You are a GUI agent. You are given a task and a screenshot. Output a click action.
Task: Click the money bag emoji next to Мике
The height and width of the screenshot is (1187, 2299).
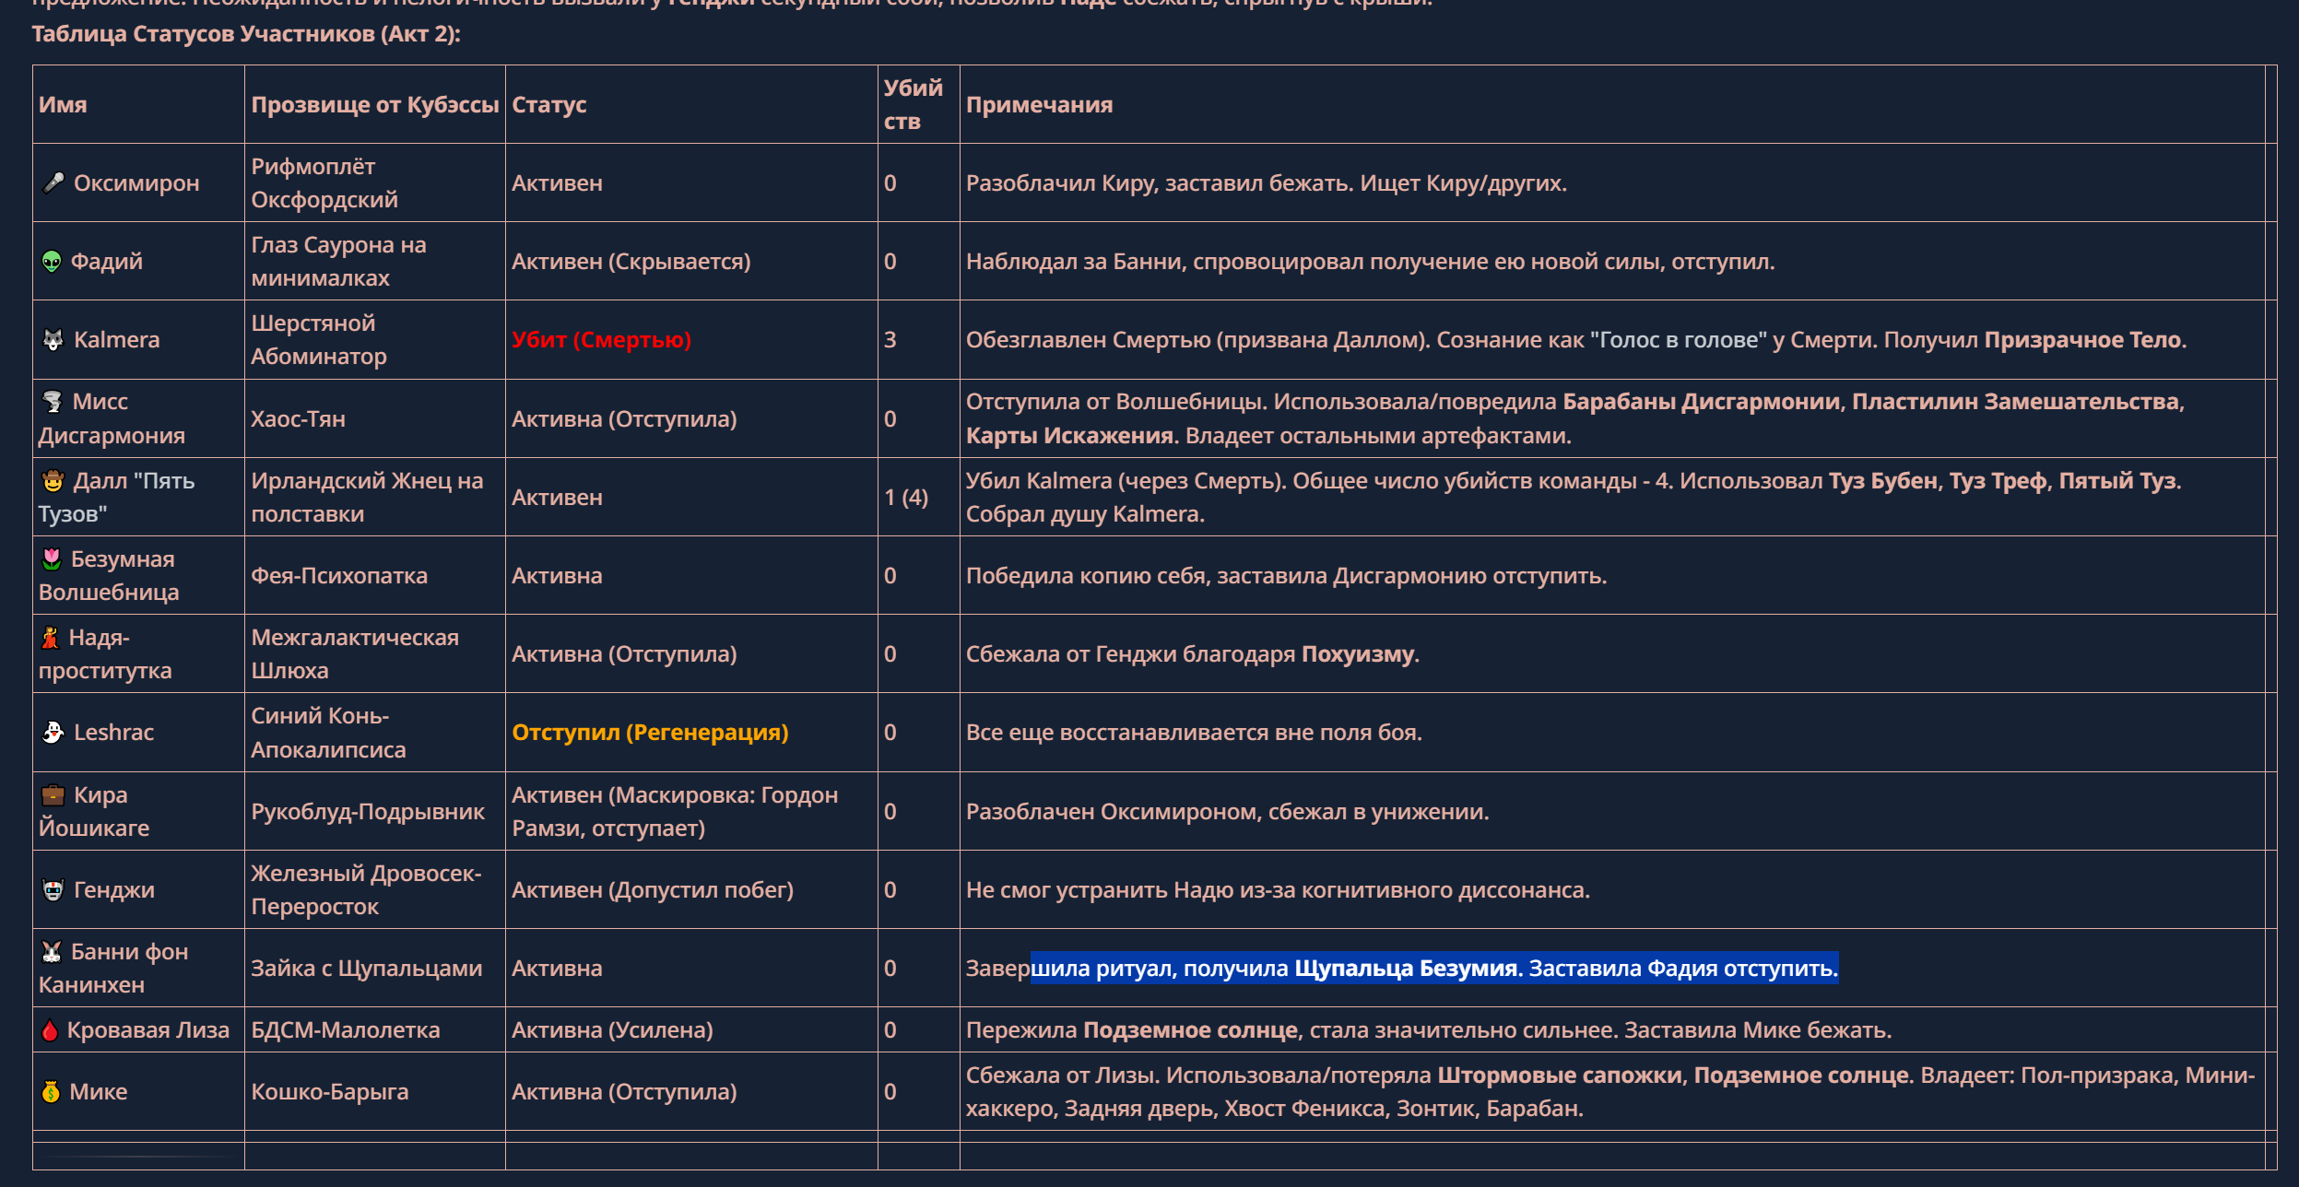pos(51,1092)
